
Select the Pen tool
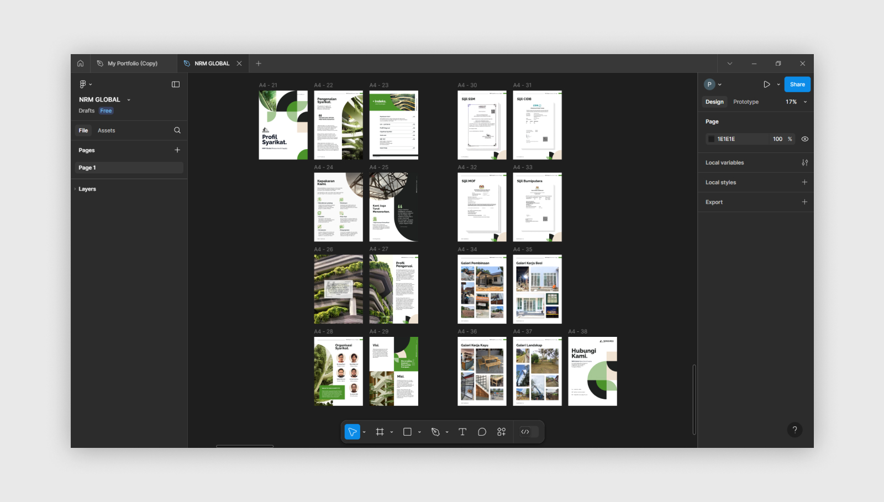point(435,432)
